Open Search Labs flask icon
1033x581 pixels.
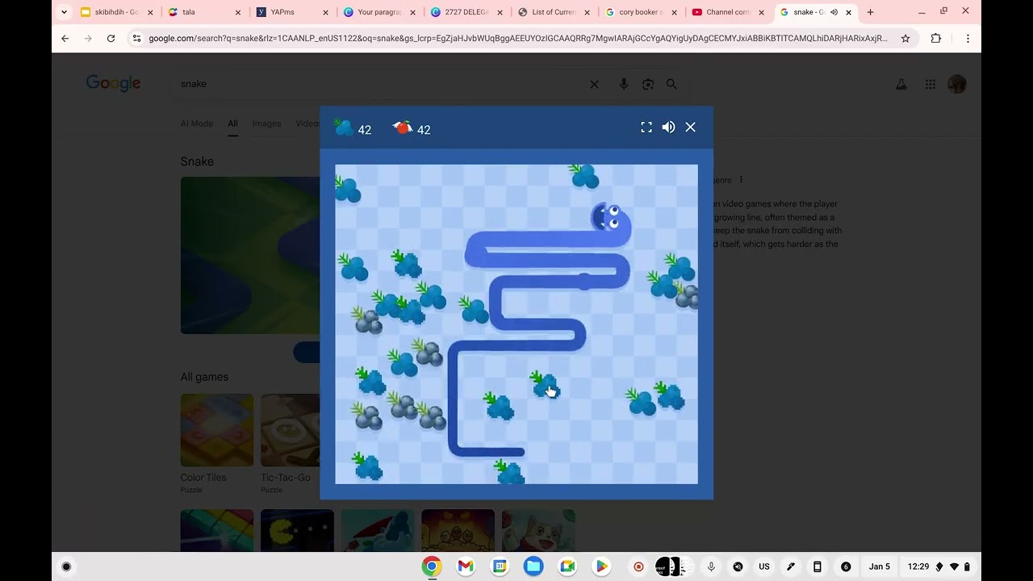[901, 84]
